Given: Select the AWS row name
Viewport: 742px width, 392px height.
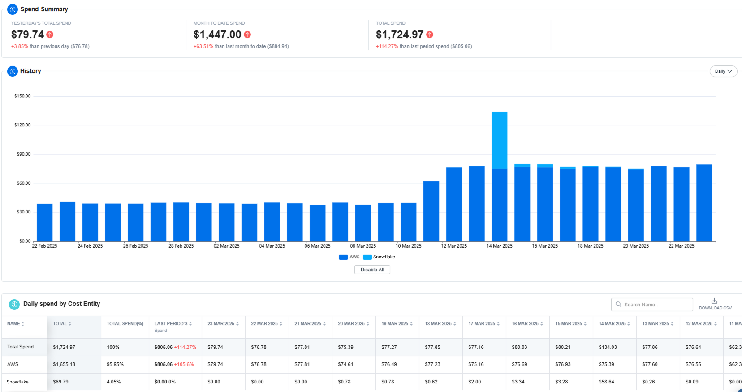Looking at the screenshot, I should (x=13, y=364).
